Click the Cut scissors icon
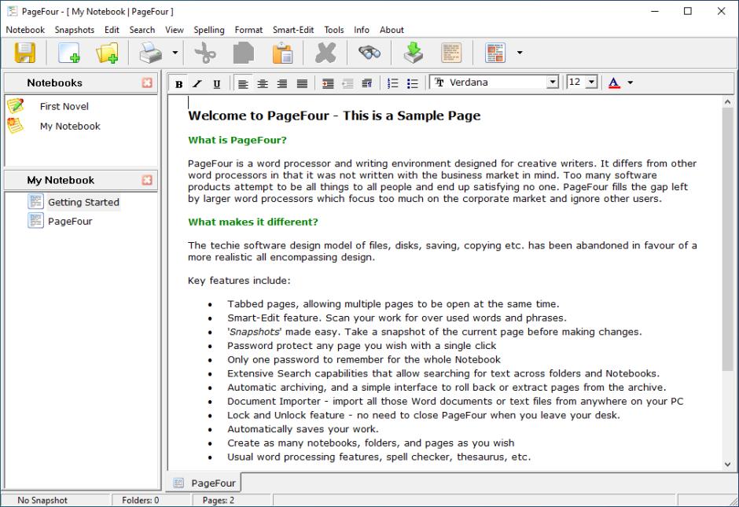 (x=205, y=53)
